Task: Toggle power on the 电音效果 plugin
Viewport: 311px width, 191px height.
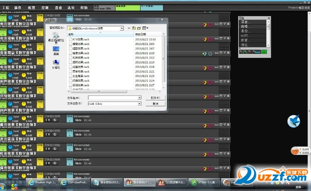Action: tap(210, 25)
